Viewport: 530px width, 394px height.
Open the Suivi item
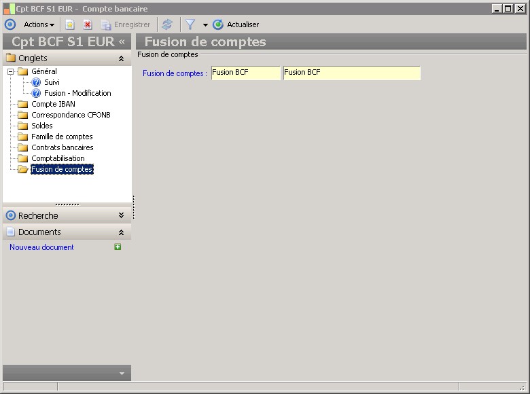pyautogui.click(x=52, y=82)
